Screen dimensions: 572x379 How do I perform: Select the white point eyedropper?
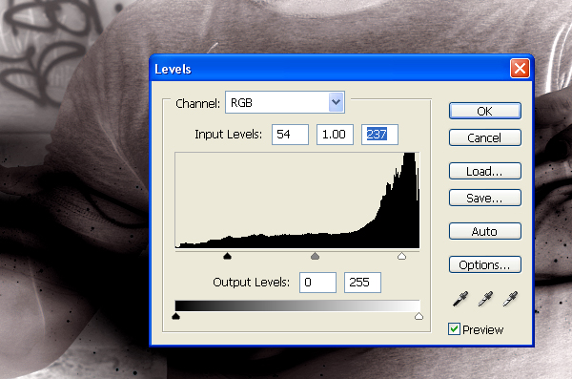[x=510, y=299]
